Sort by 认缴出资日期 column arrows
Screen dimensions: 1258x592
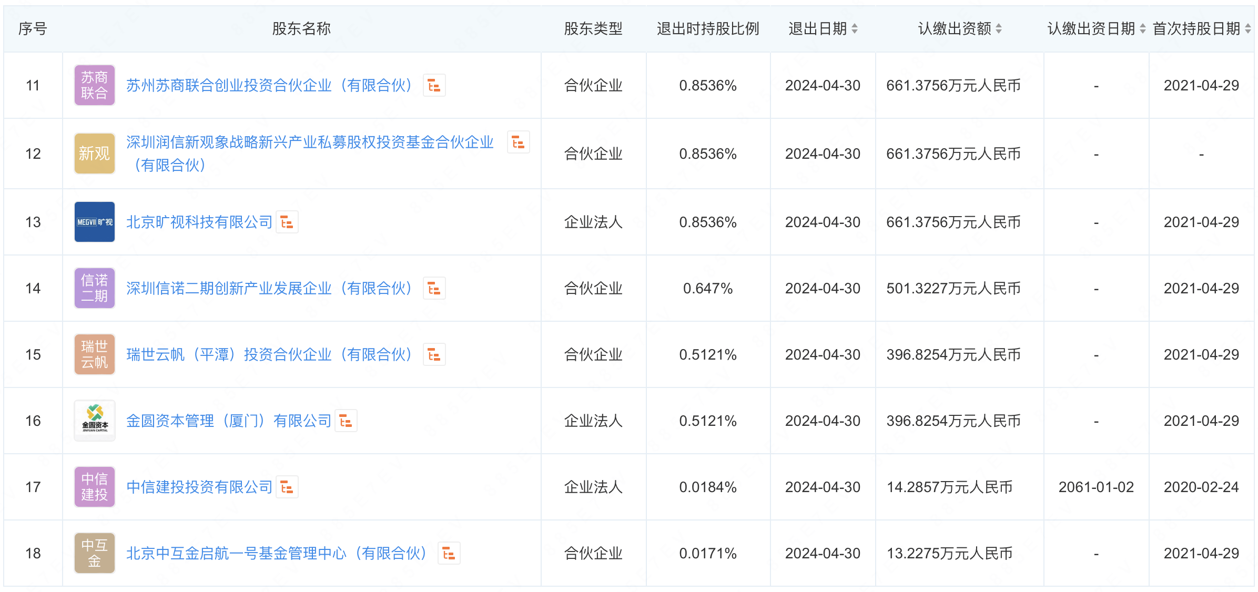point(1142,29)
